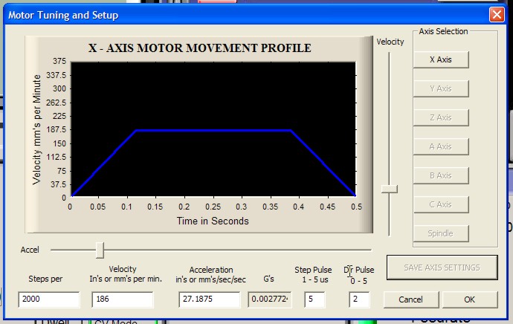Click the Velocity value field showing 186
This screenshot has width=513, height=324.
[x=122, y=299]
